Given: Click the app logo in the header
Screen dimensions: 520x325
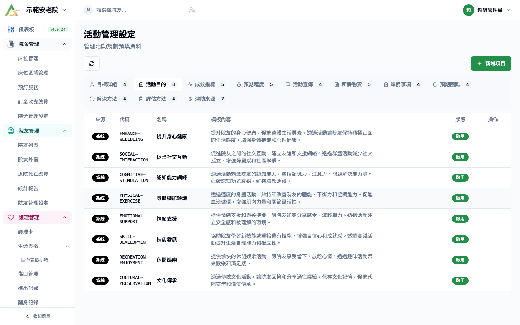Looking at the screenshot, I should click(x=12, y=10).
